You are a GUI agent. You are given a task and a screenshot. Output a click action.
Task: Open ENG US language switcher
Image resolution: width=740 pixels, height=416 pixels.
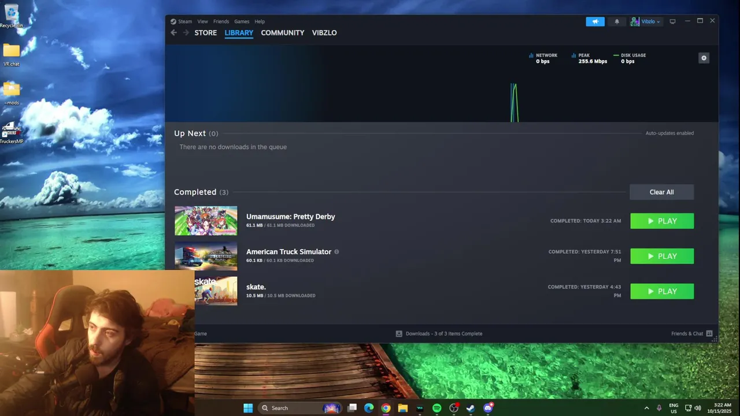pos(674,408)
